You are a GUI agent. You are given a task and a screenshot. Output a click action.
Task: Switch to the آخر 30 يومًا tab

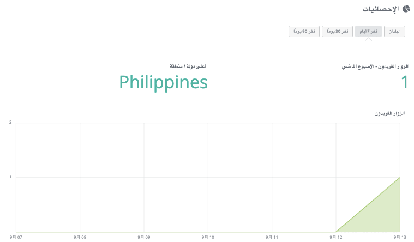pos(337,32)
